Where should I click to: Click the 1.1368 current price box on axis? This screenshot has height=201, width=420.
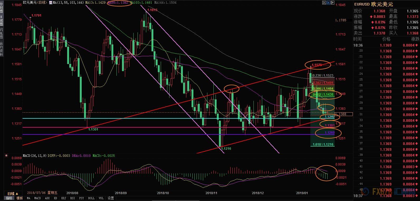343,114
